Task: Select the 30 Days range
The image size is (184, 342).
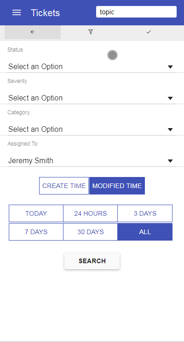Action: tap(90, 232)
